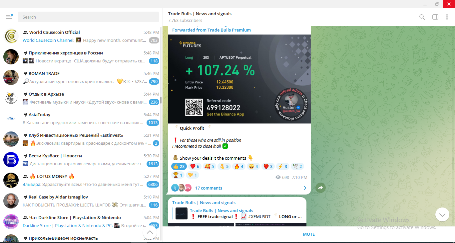455x243 pixels.
Task: Open the Binance Futures profit image
Action: (x=239, y=79)
